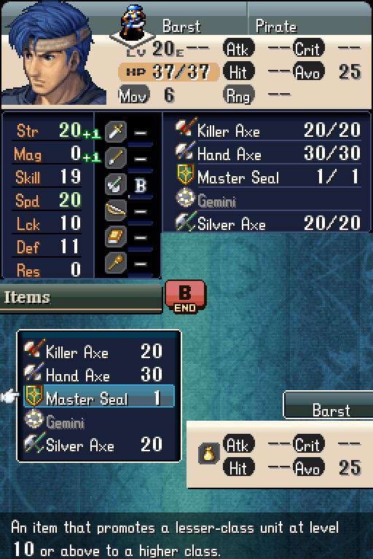Click the tome weapon rank icon
373x559 pixels.
[x=116, y=237]
